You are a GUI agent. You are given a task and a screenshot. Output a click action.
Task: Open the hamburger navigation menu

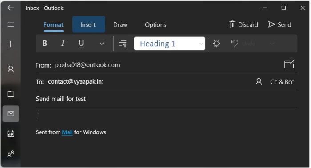[11, 24]
